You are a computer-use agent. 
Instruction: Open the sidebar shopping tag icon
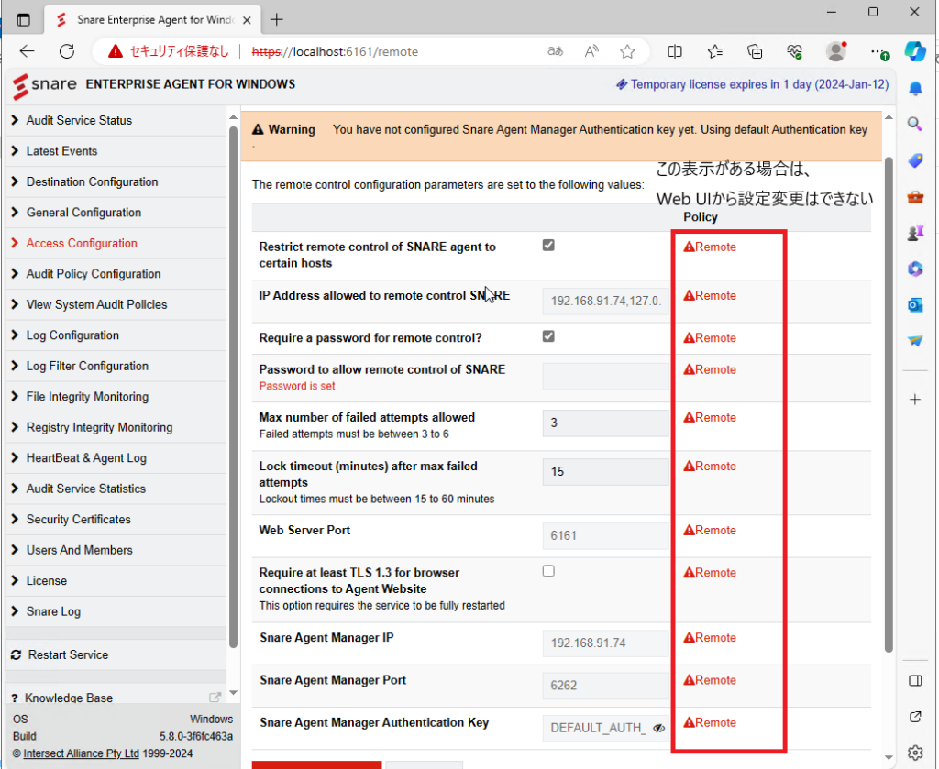tap(915, 160)
